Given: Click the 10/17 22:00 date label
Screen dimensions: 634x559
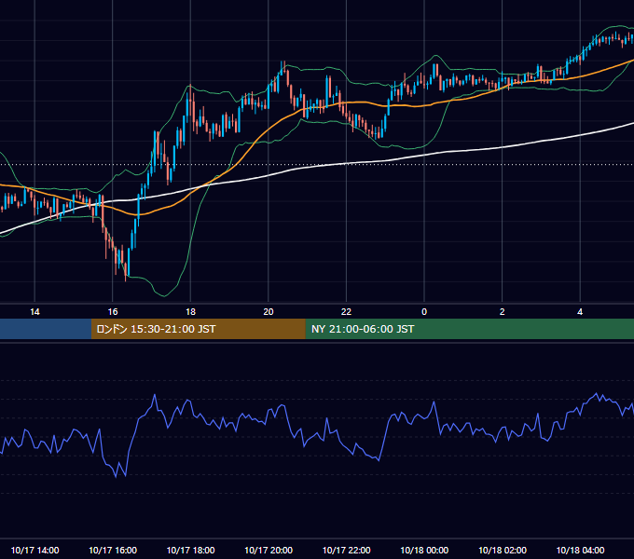Looking at the screenshot, I should 346,550.
